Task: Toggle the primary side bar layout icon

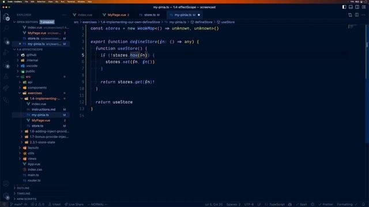Action: click(x=344, y=7)
